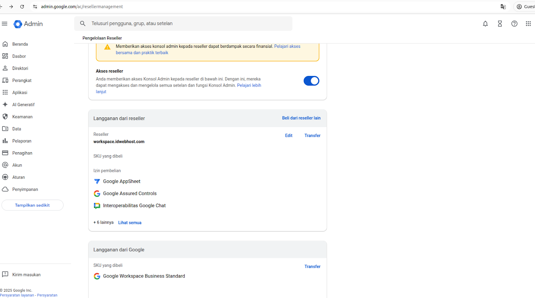The image size is (535, 298).
Task: Click Kirim masukan label
Action: (26, 275)
